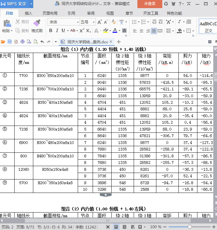Screen dimensions: 217x230
Task: Add table row with plus handle
Action: click(106, 195)
